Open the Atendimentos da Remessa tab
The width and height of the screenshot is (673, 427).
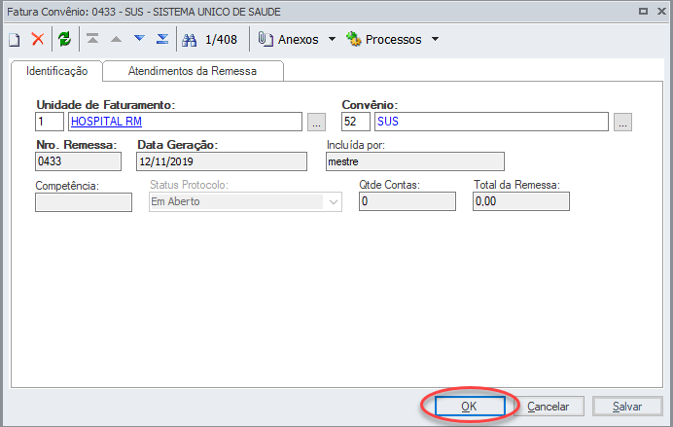tap(193, 71)
